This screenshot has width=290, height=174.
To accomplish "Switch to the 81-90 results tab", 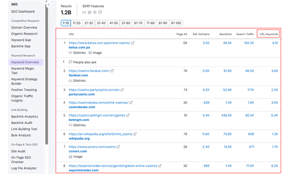I will pos(163,23).
